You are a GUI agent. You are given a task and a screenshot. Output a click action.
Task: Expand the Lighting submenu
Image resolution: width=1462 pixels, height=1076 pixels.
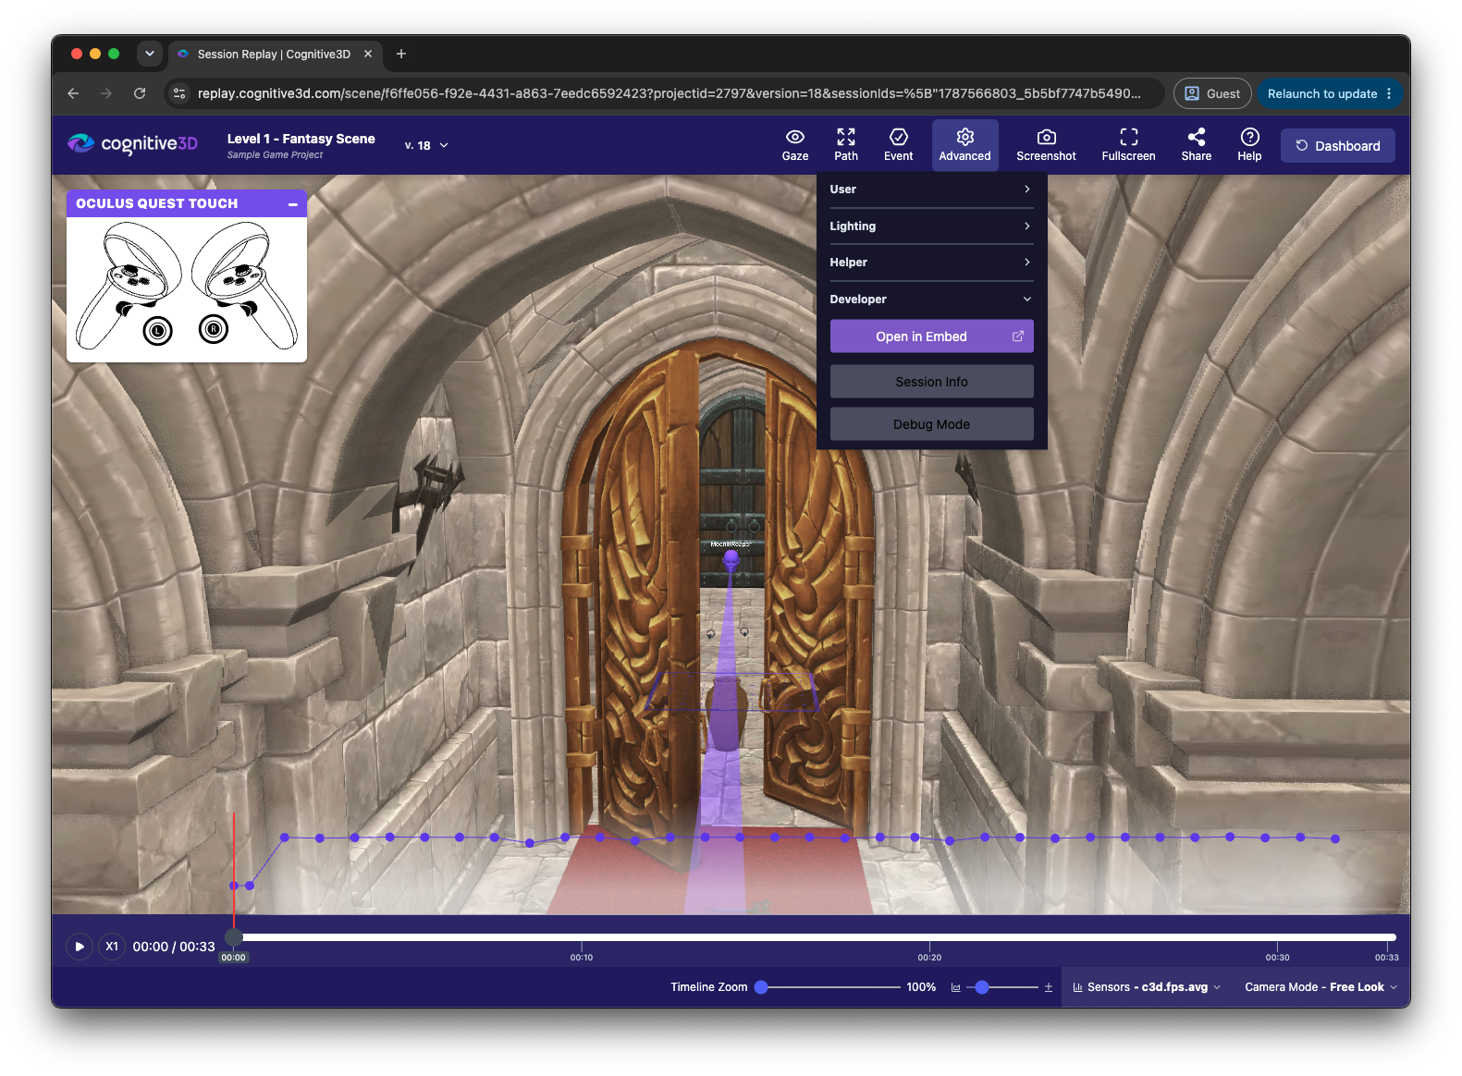click(931, 226)
